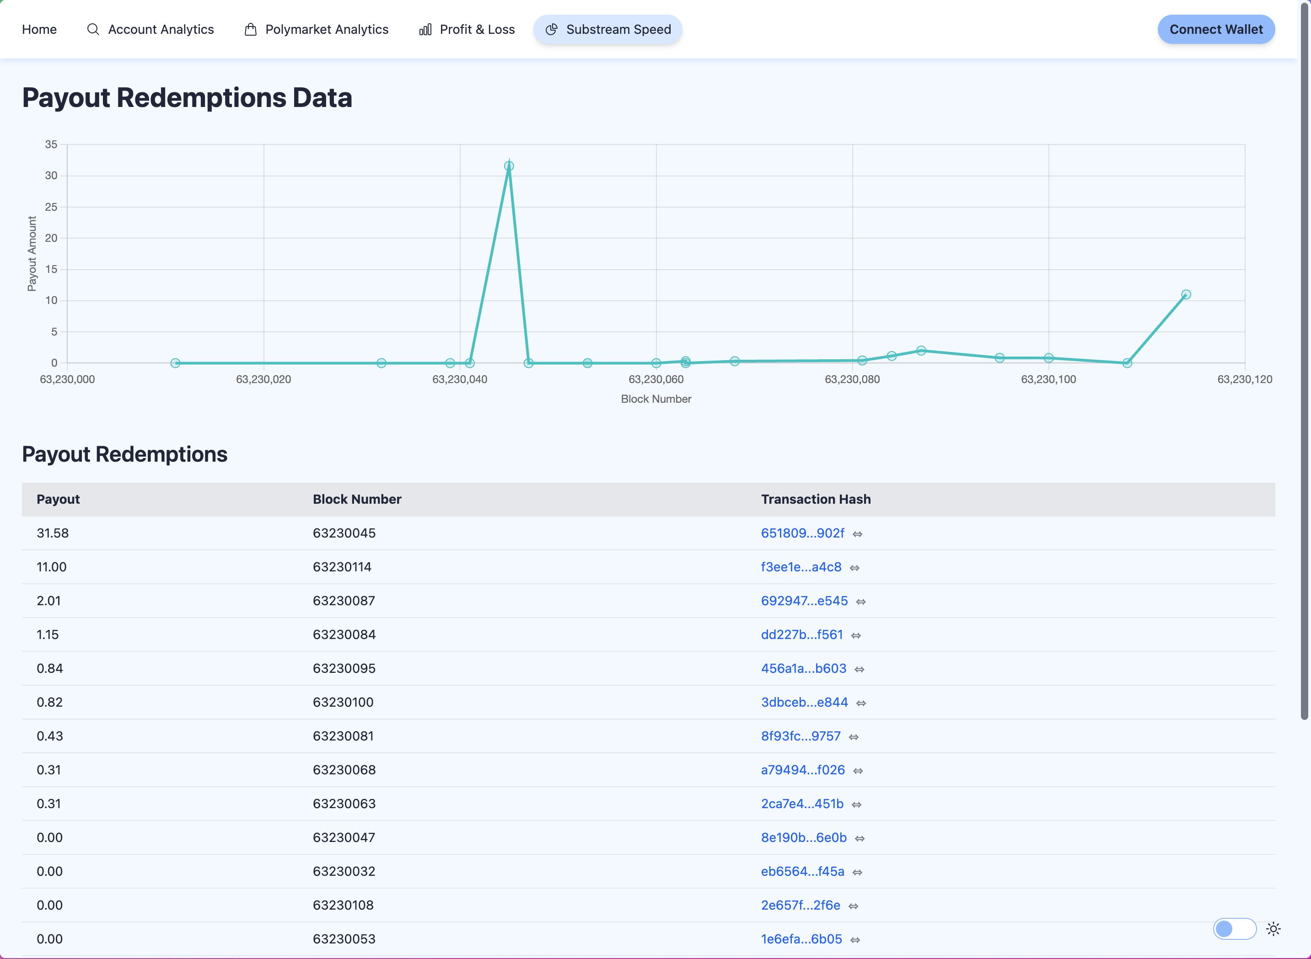The width and height of the screenshot is (1311, 959).
Task: Open transaction link 1e6efa...6b05
Action: pos(801,939)
